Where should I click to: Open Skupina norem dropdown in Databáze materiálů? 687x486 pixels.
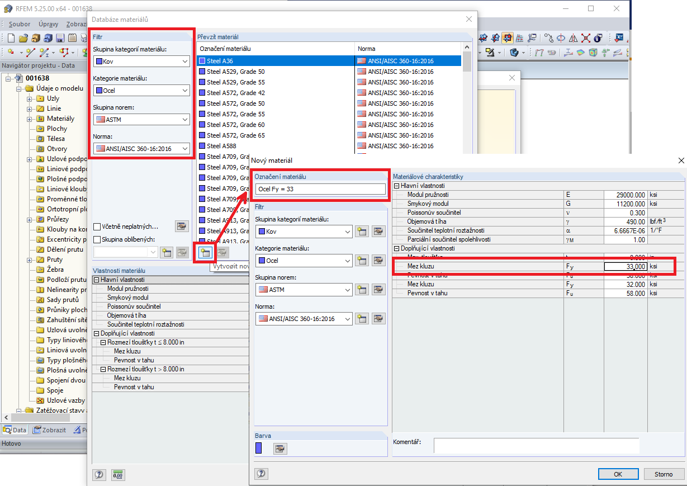141,119
